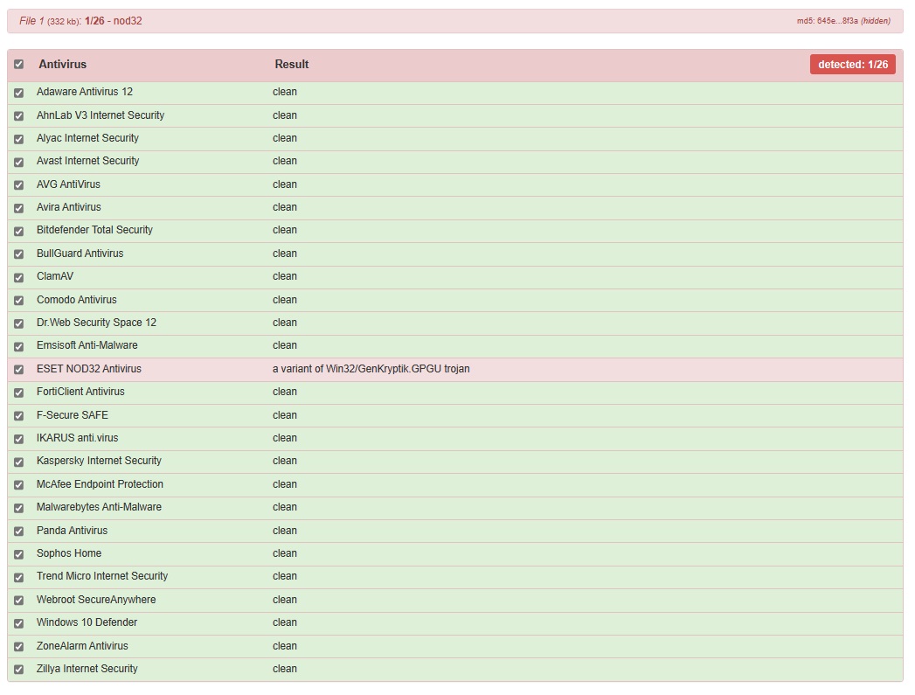Click the red detected: 1/26 badge
The width and height of the screenshot is (915, 695).
[x=852, y=64]
